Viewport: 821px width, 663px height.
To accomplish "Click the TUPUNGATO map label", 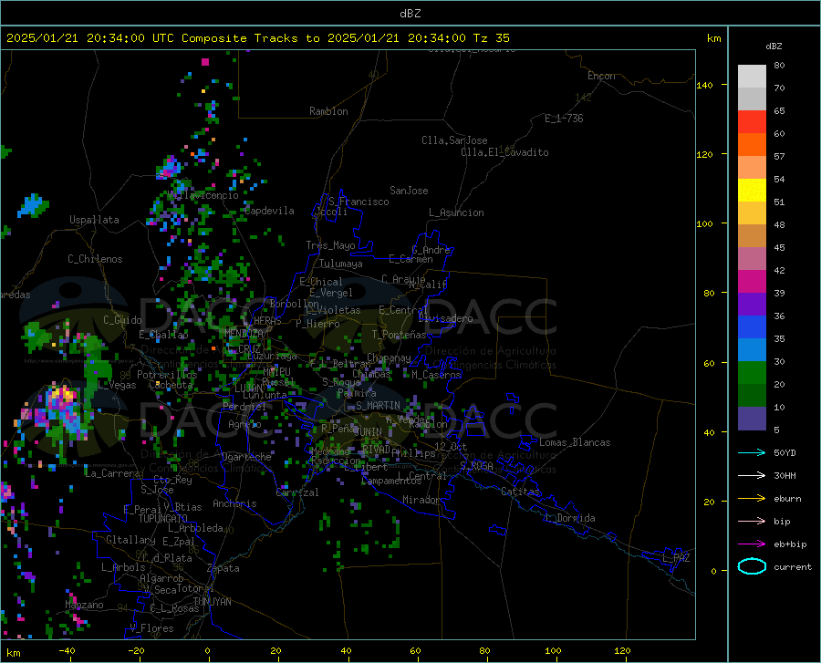I will click(x=163, y=519).
